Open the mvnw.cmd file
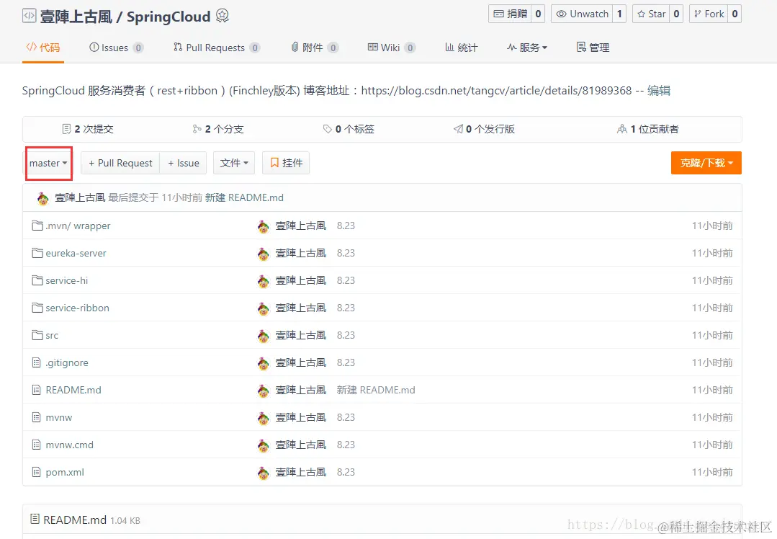Screen dimensions: 777x539 pyautogui.click(x=69, y=445)
